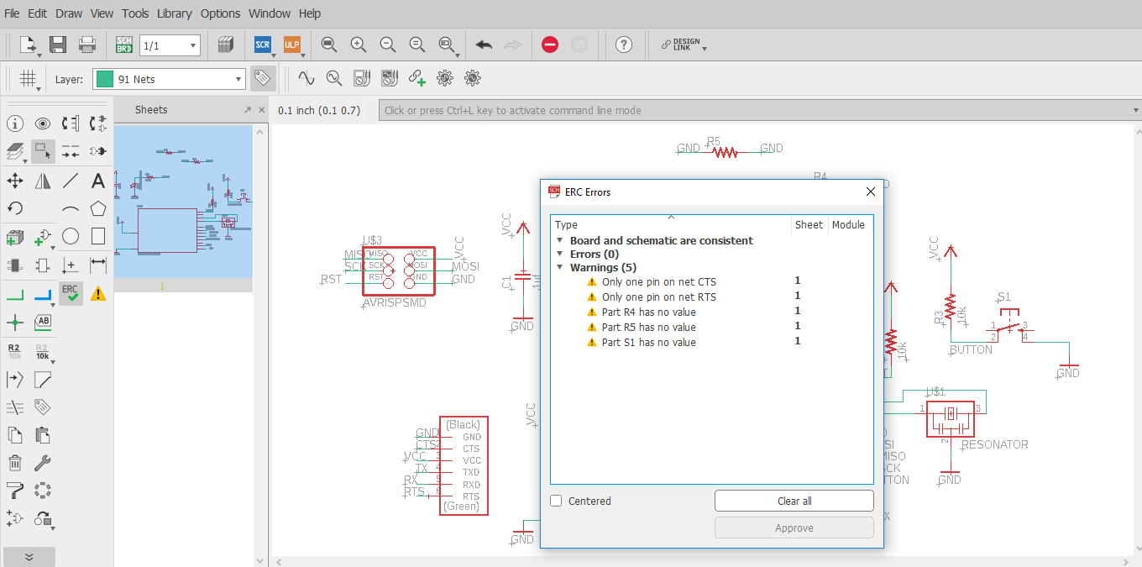This screenshot has height=567, width=1142.
Task: Open the File menu
Action: click(12, 13)
